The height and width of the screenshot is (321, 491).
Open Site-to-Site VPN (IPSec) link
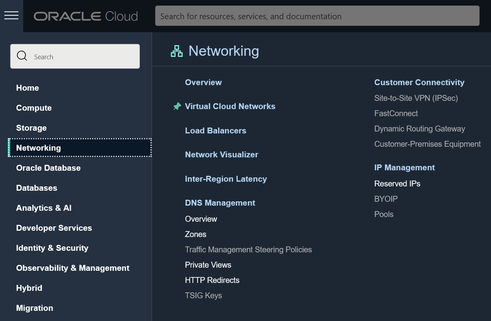tap(416, 98)
